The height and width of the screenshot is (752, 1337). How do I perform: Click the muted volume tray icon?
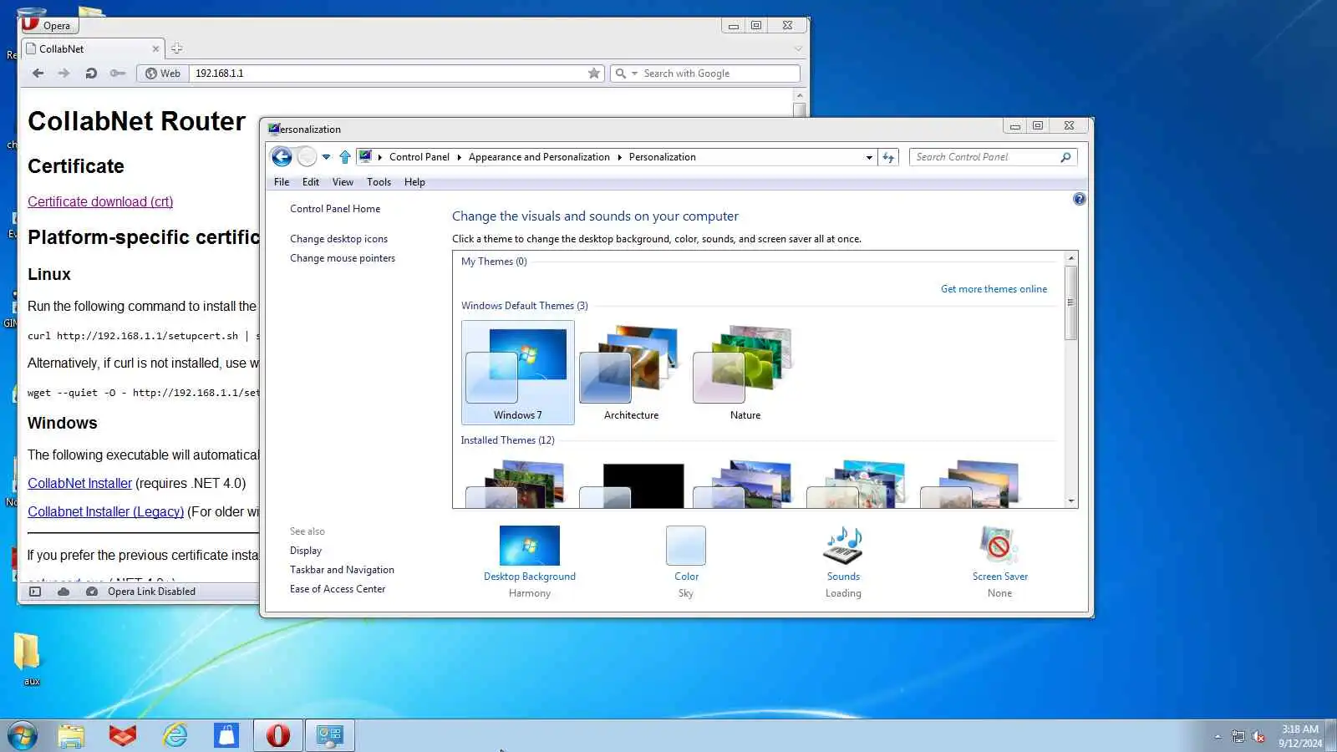click(x=1258, y=736)
